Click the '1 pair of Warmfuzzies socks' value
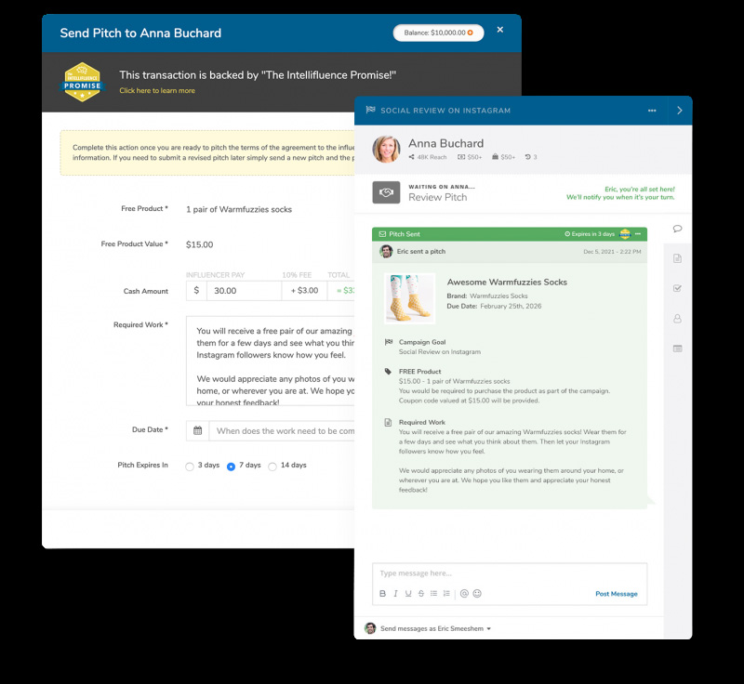The image size is (744, 684). [x=239, y=209]
